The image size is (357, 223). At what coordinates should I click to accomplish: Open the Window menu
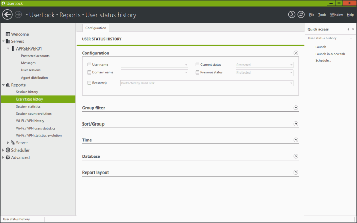(337, 15)
